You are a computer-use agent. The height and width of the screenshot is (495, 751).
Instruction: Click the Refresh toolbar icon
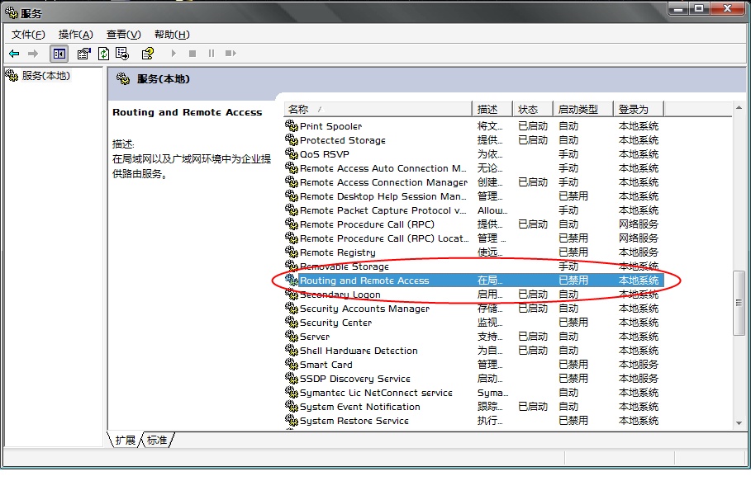[103, 54]
